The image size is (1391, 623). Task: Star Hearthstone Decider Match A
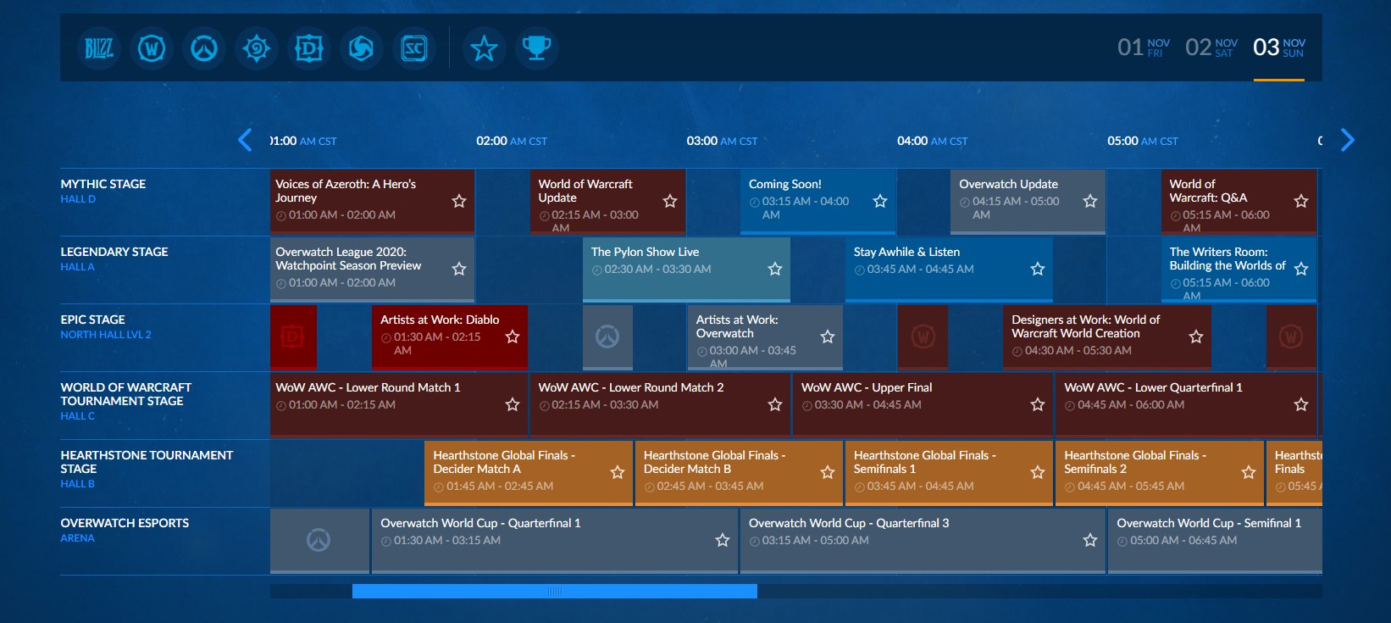(x=618, y=473)
